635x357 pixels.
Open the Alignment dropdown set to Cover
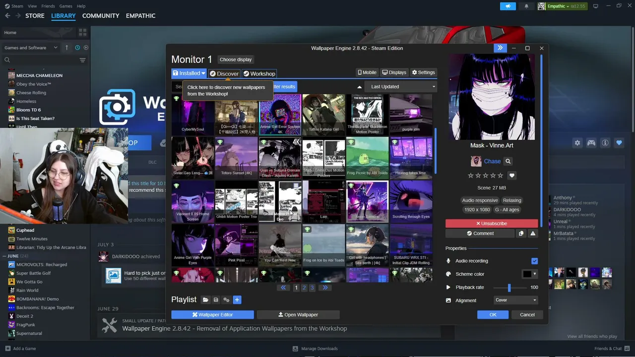(x=516, y=300)
